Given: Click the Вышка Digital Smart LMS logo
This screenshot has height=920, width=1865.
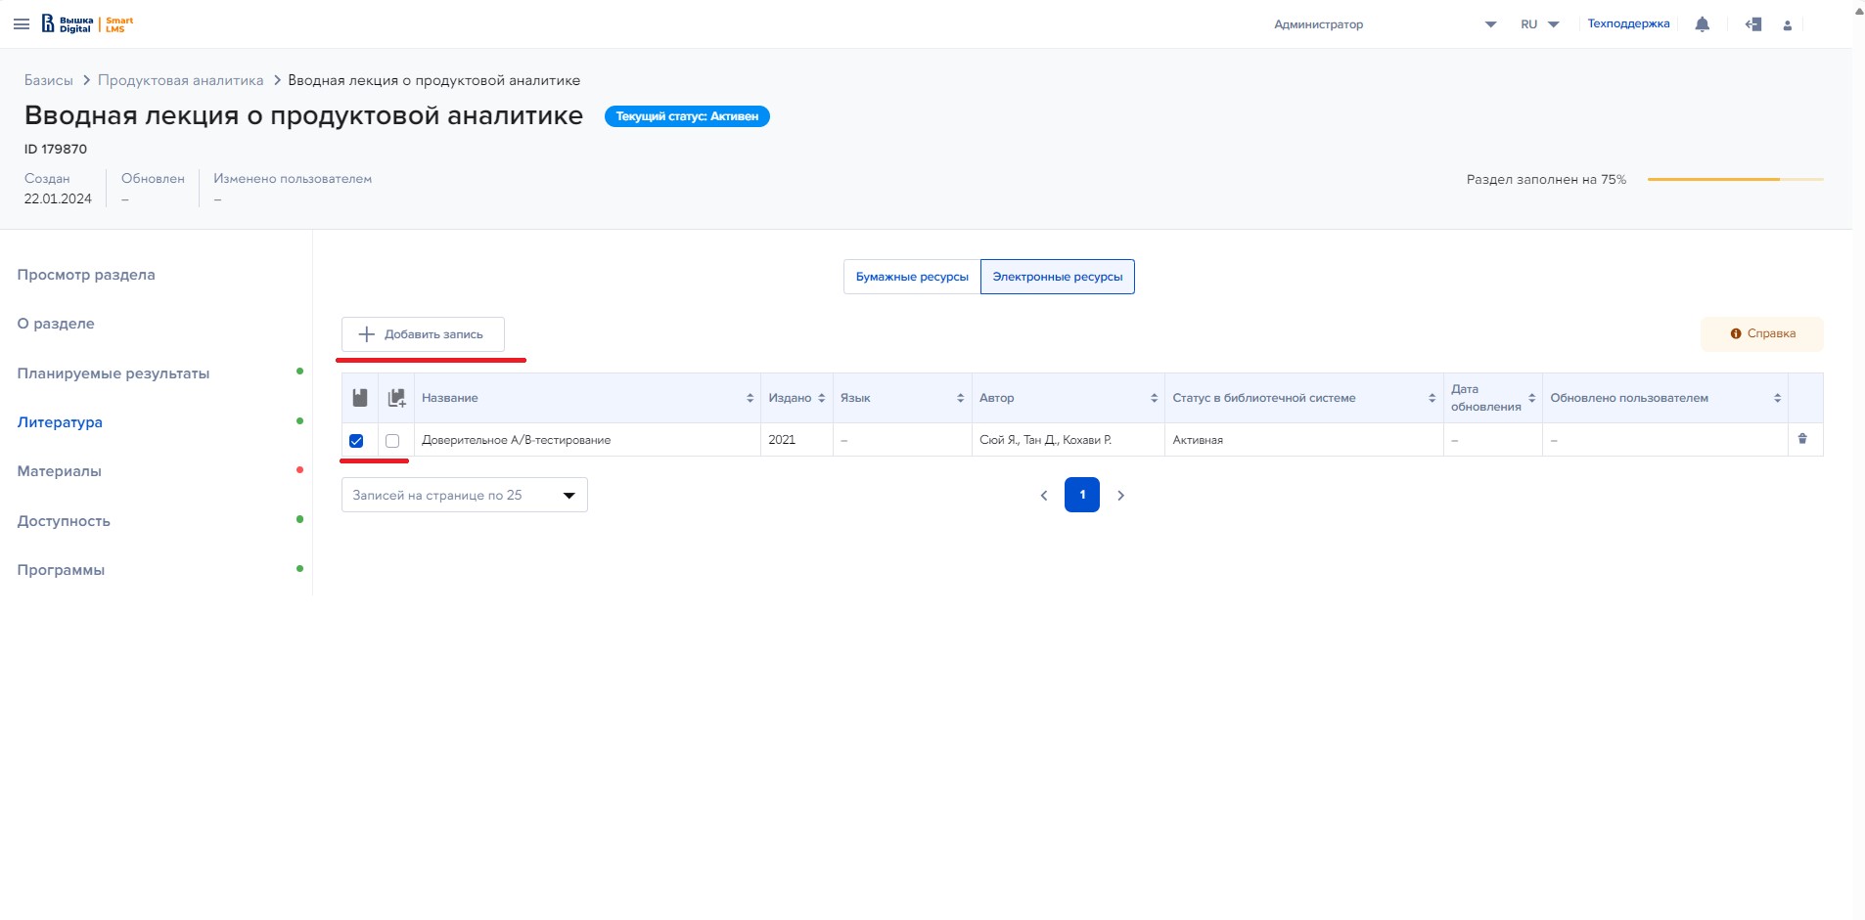Looking at the screenshot, I should 88,24.
